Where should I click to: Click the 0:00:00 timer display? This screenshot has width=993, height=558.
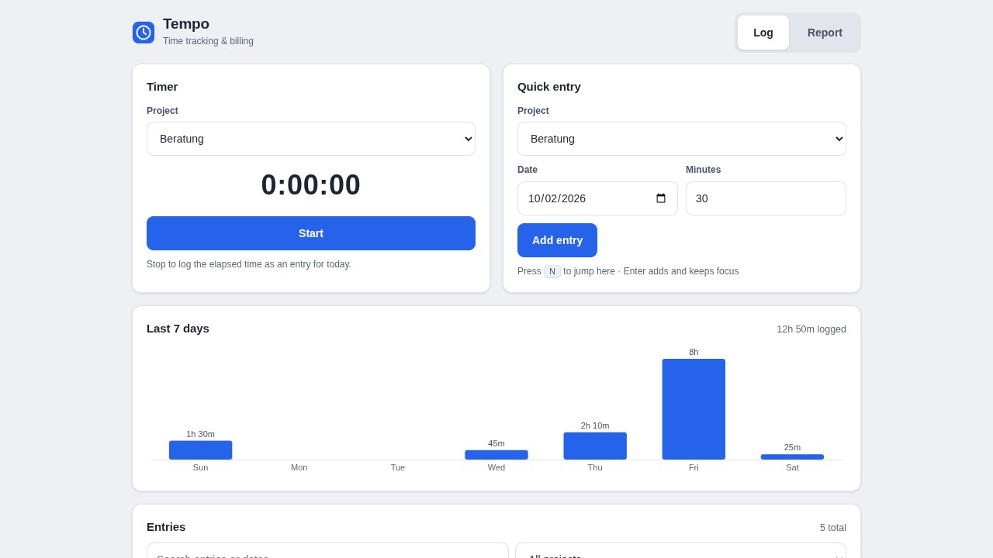pos(311,185)
